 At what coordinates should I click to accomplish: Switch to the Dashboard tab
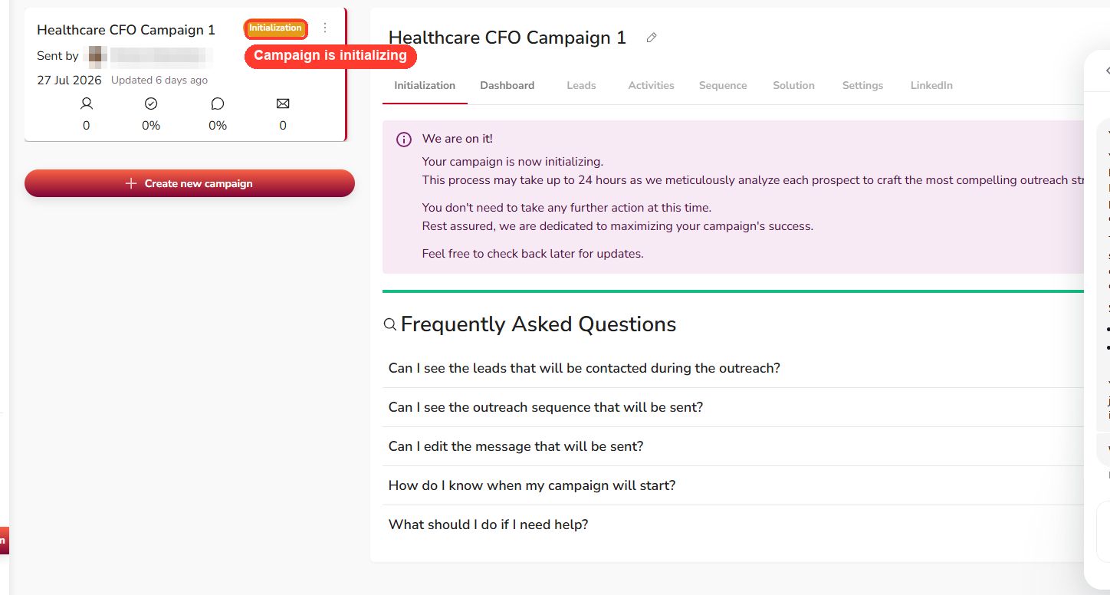point(507,85)
